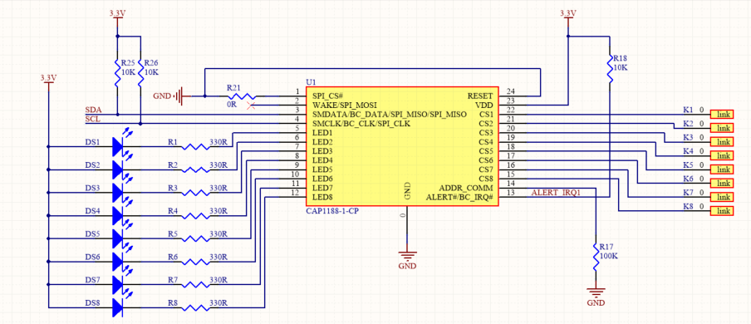
Task: Select the SDA net label
Action: (92, 110)
